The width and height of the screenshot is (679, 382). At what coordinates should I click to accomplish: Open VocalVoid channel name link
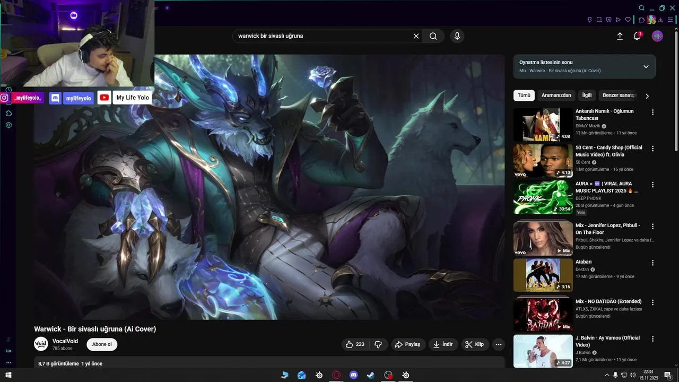[65, 341]
